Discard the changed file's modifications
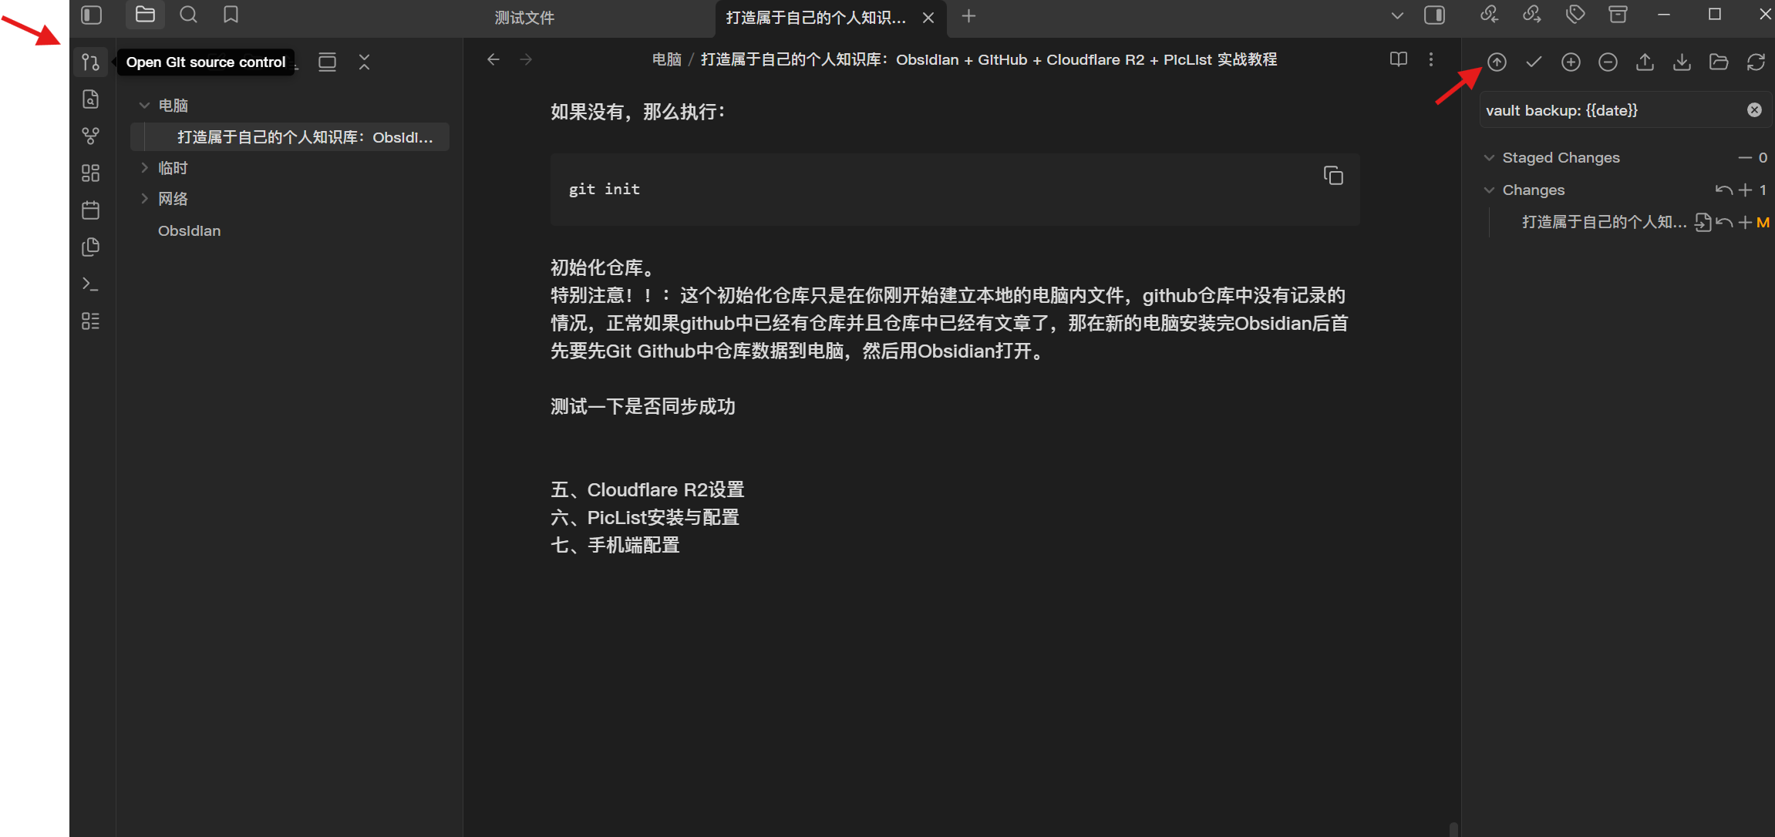The width and height of the screenshot is (1775, 837). 1724,223
